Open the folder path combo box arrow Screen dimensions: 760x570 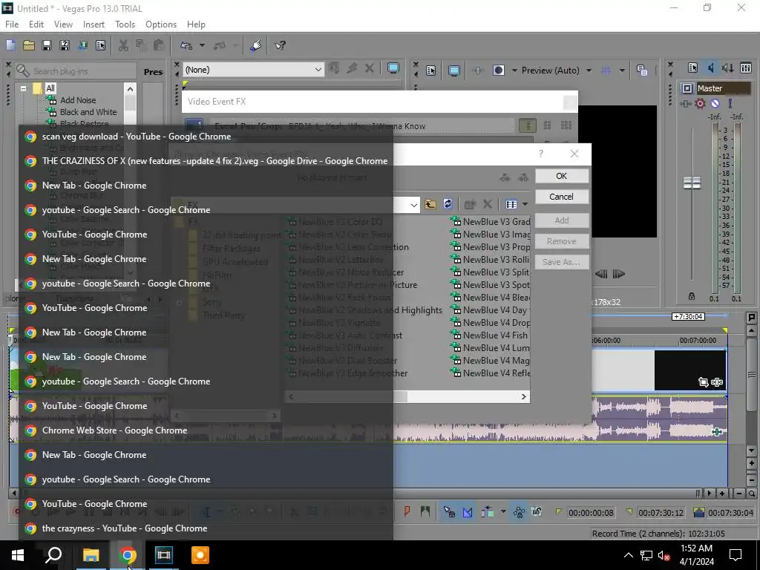[x=413, y=205]
